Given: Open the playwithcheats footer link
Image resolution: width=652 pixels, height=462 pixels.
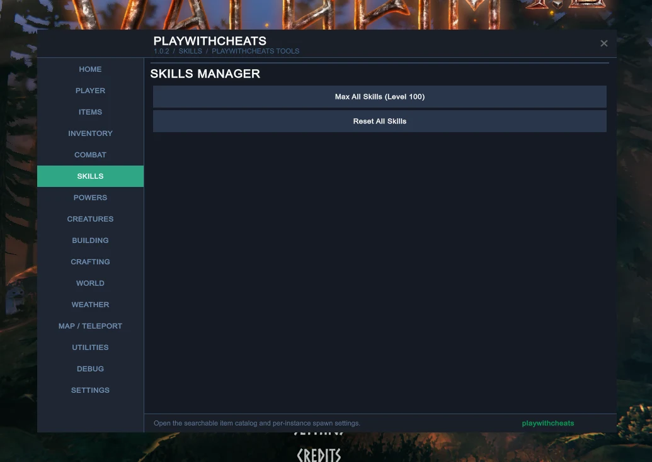Looking at the screenshot, I should [547, 424].
